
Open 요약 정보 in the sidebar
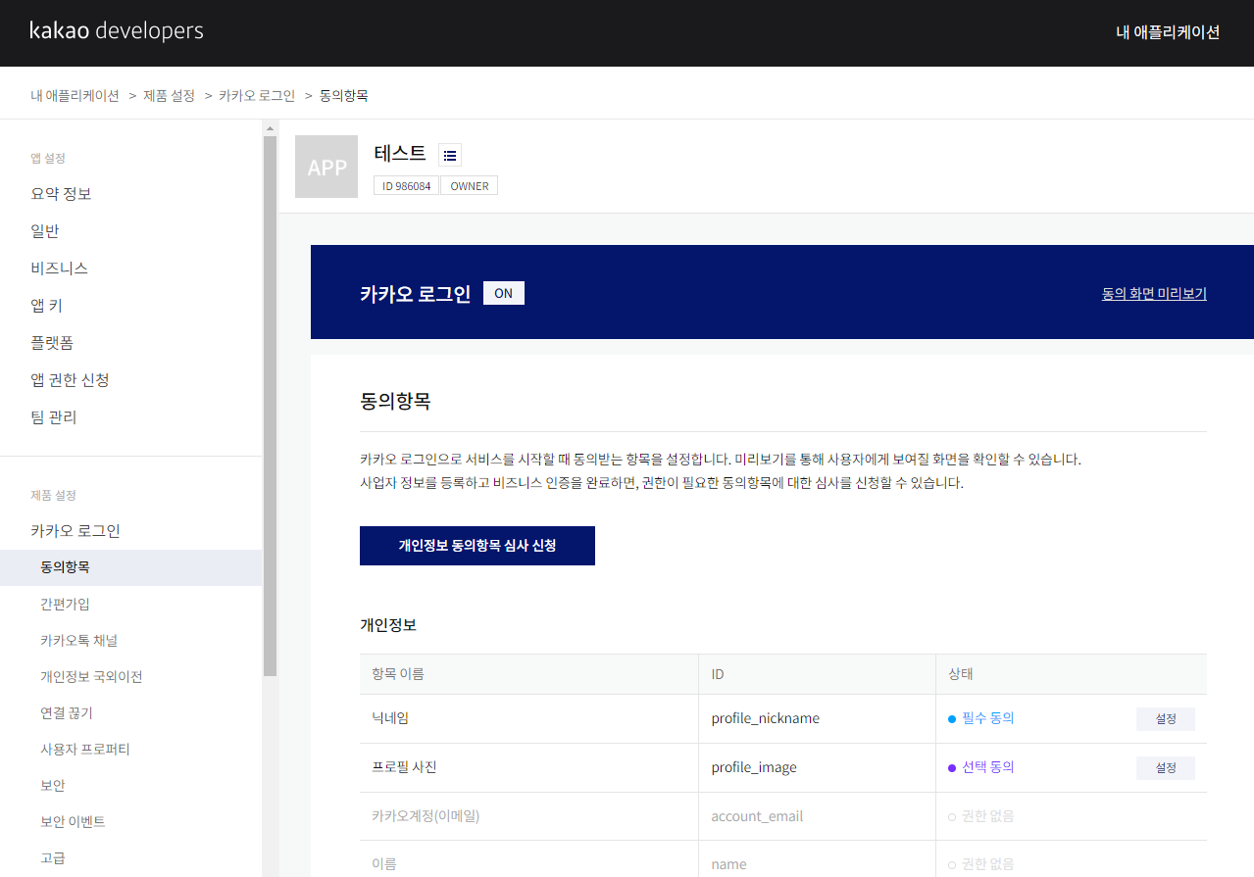[61, 194]
